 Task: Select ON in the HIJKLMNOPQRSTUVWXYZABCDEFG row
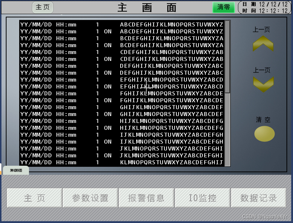point(108,128)
